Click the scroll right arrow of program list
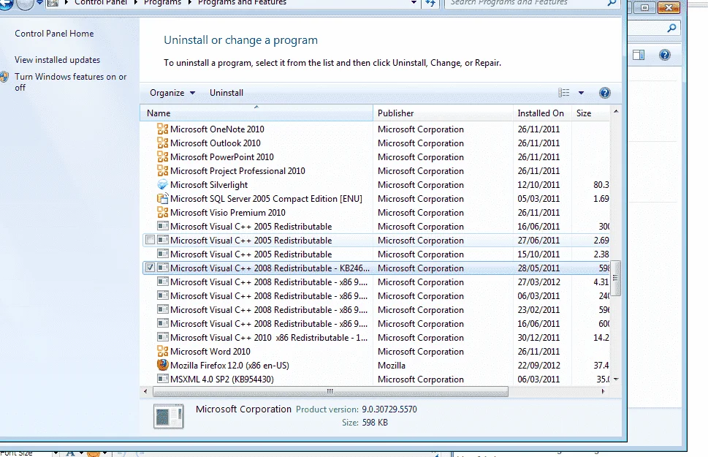The width and height of the screenshot is (708, 457). [603, 391]
